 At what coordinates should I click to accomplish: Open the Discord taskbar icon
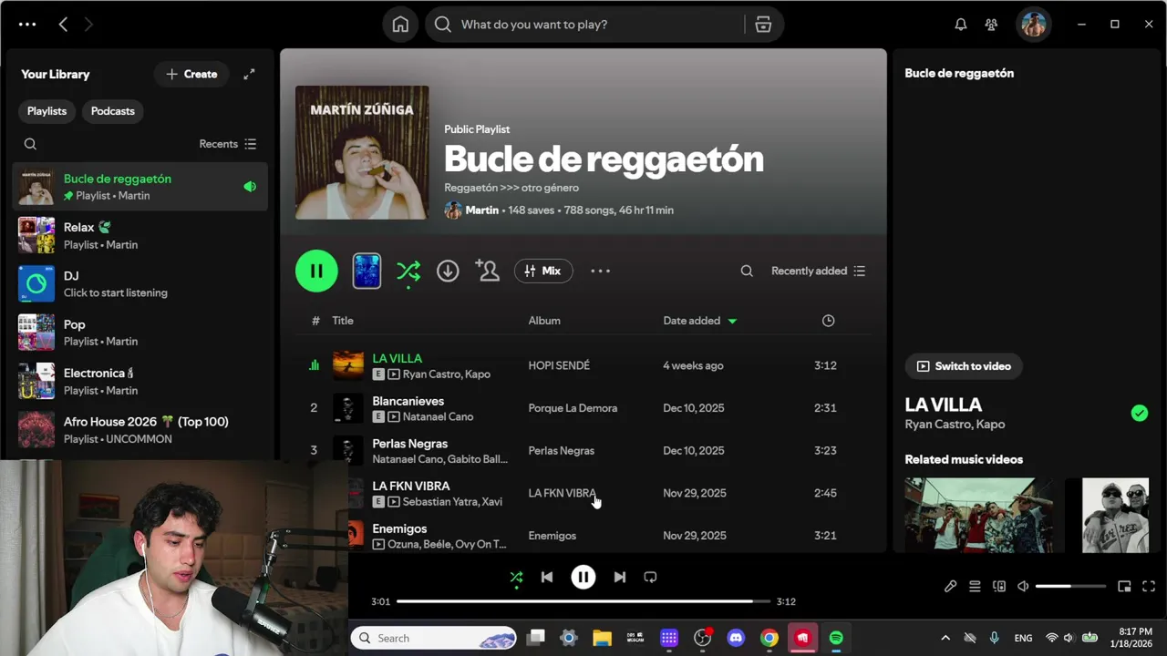(736, 638)
